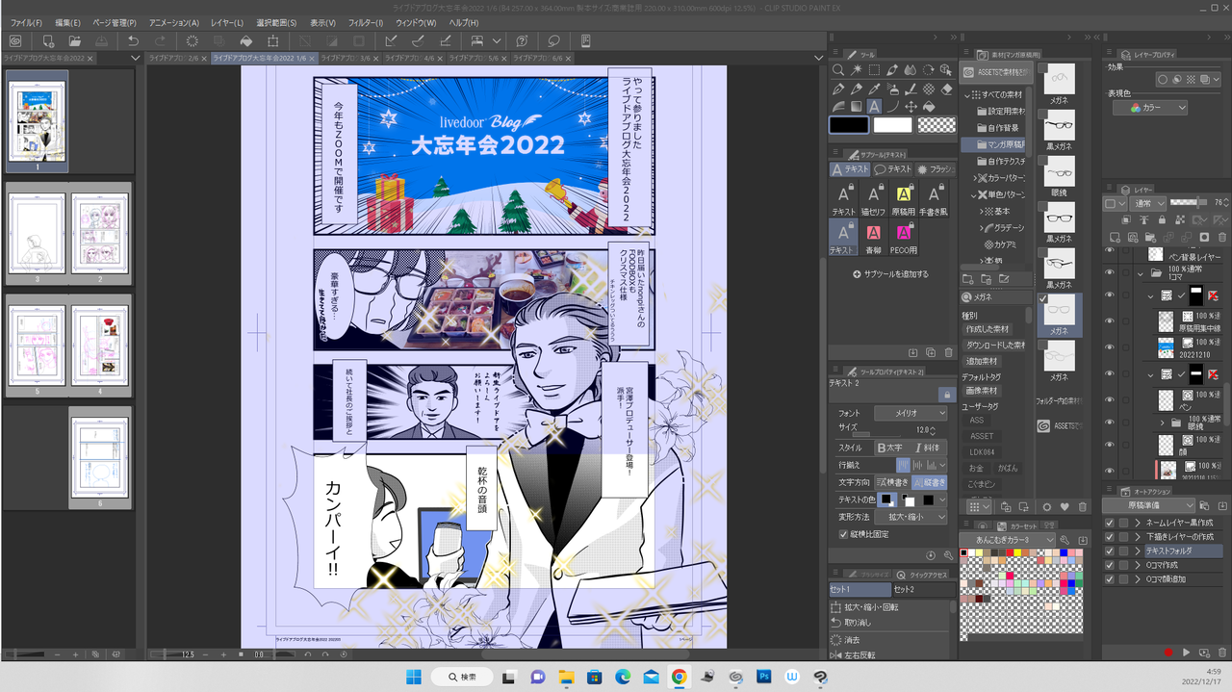The height and width of the screenshot is (692, 1232).
Task: Toggle checkbox for 下描きレイヤーの作成 action
Action: [x=1110, y=537]
